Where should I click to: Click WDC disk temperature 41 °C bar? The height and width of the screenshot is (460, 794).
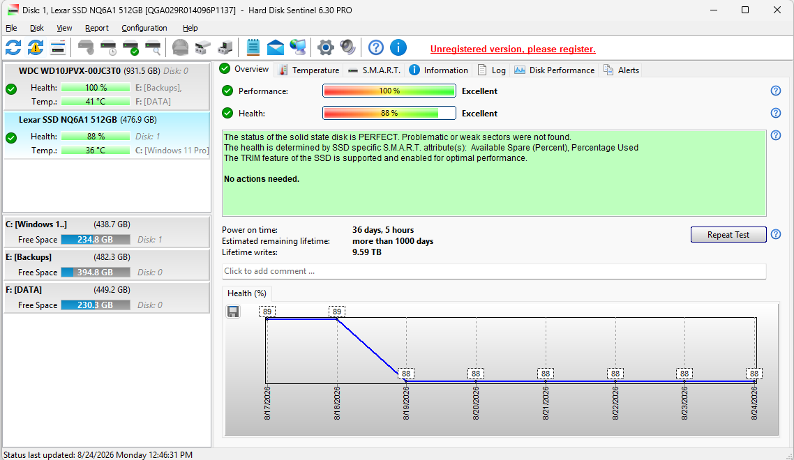95,101
